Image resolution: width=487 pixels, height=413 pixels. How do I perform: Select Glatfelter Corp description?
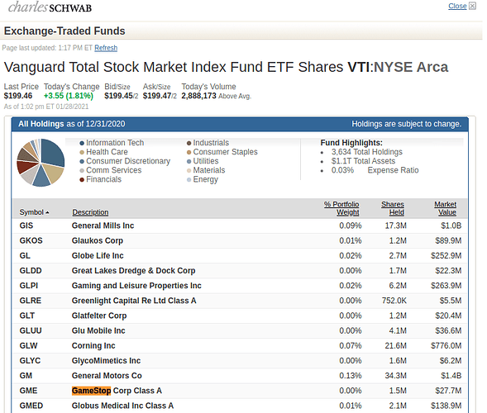pos(99,316)
